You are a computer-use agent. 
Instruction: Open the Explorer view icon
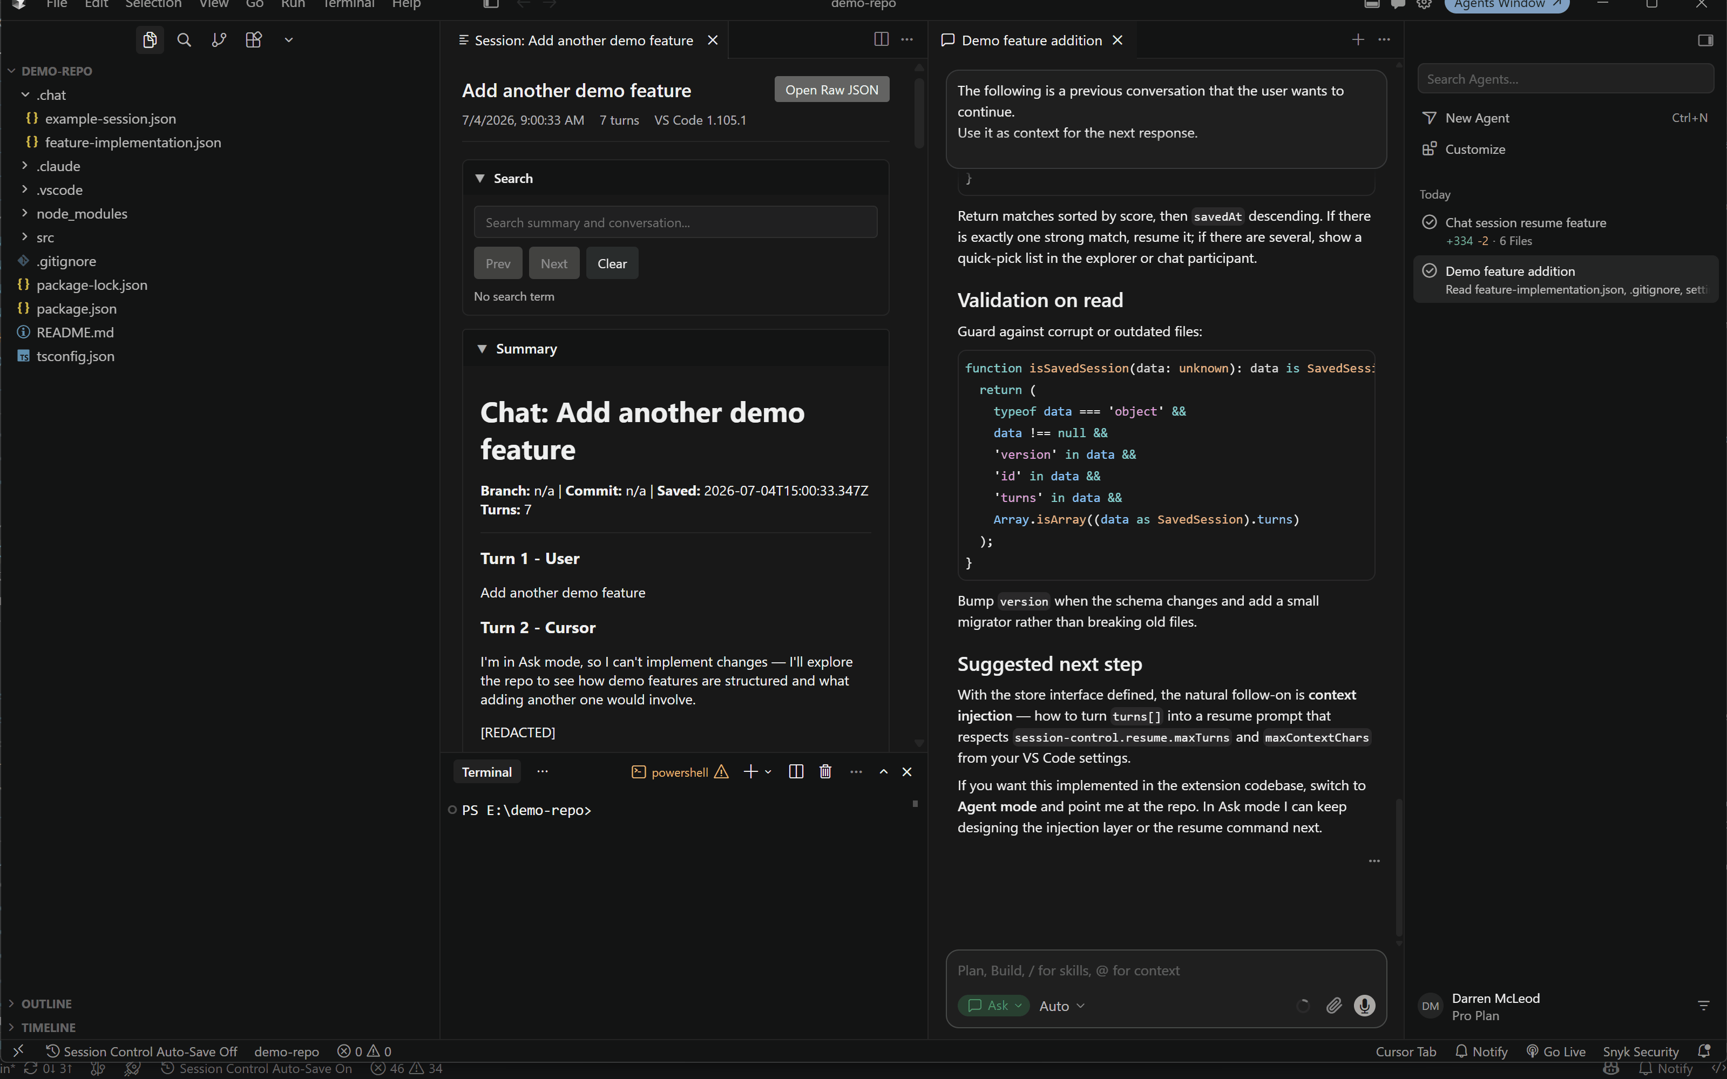[x=150, y=40]
